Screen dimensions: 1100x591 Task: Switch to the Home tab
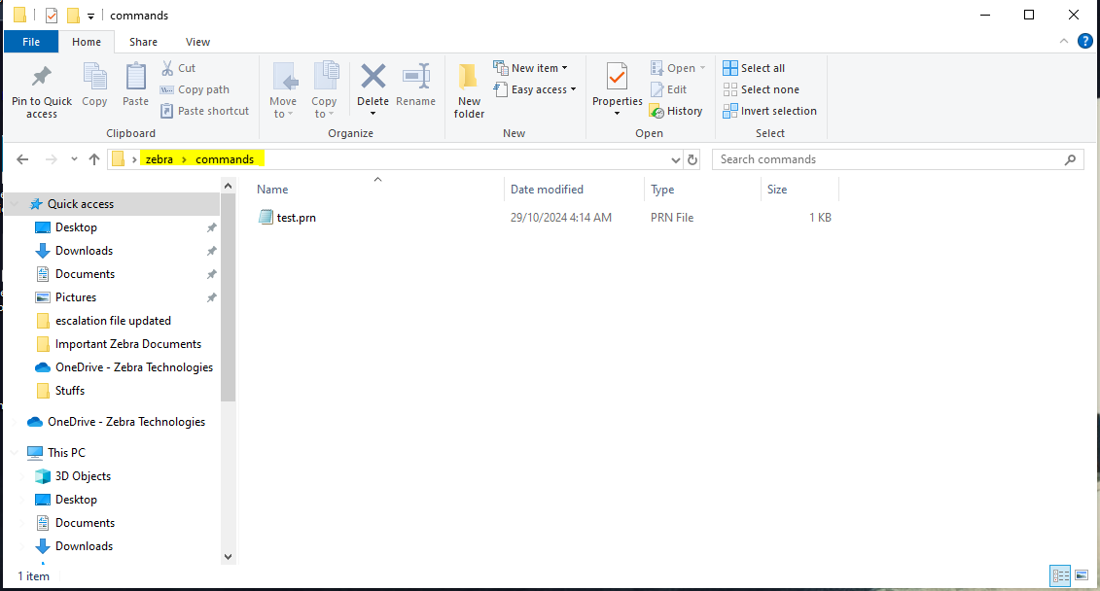[87, 42]
